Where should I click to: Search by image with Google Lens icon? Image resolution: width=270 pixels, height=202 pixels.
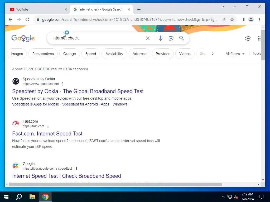click(x=171, y=38)
